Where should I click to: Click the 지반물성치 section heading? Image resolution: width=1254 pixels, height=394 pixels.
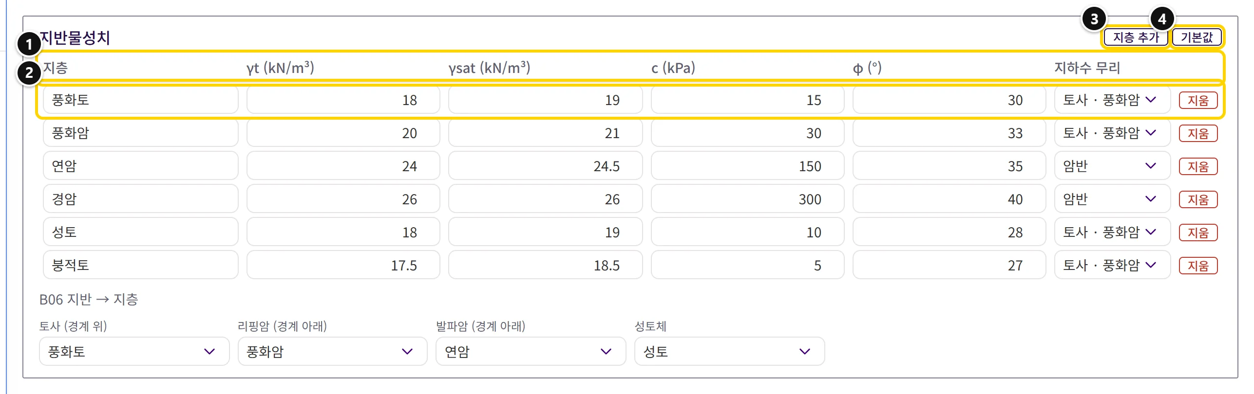75,38
